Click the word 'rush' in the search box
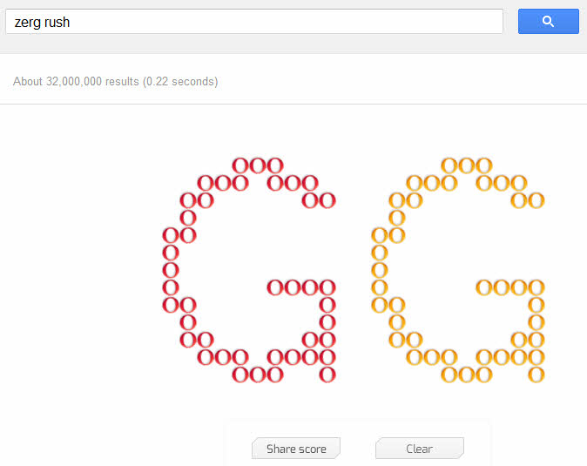 point(57,22)
